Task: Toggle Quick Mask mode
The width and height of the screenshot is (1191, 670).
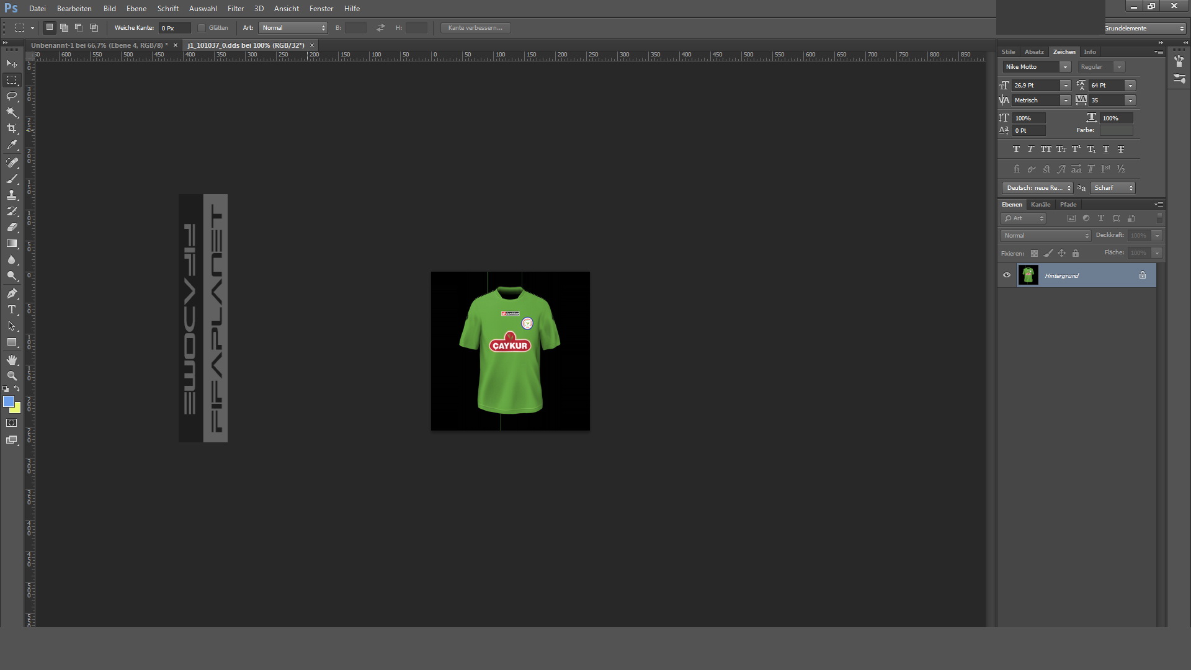Action: click(x=12, y=423)
